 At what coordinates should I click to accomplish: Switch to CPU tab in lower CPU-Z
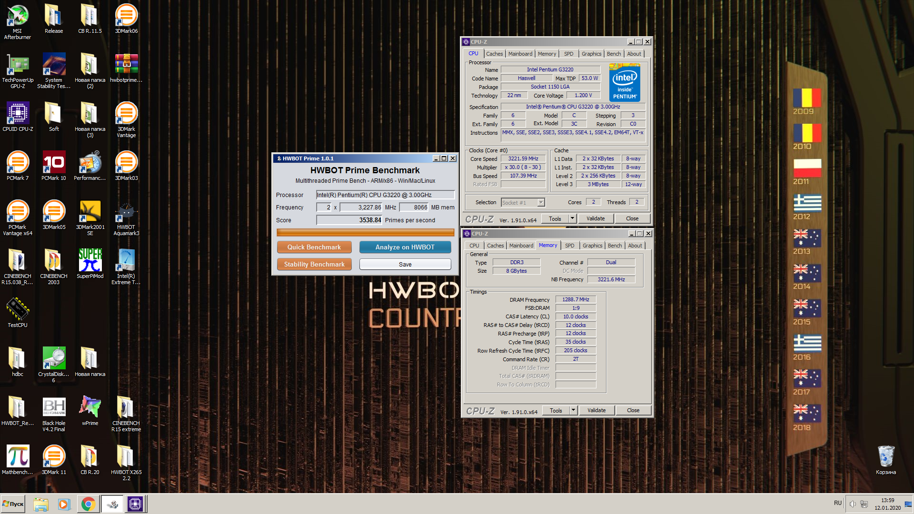tap(474, 246)
